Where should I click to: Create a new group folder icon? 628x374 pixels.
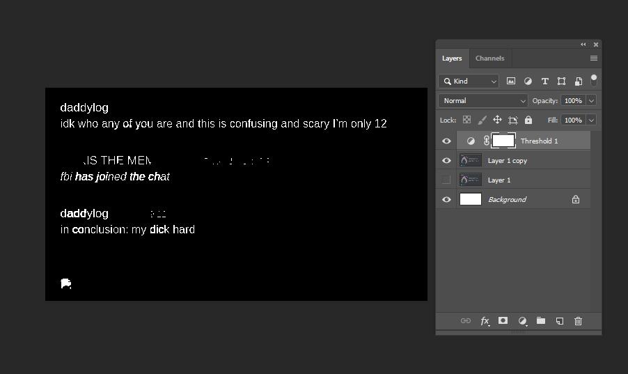click(x=541, y=320)
